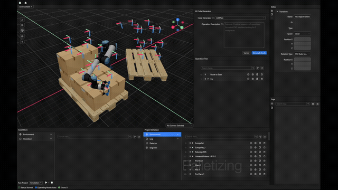
Task: Expand the For operation node
Action: (208, 79)
